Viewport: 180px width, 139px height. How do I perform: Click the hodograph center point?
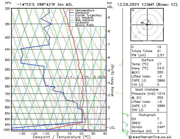coord(147,25)
